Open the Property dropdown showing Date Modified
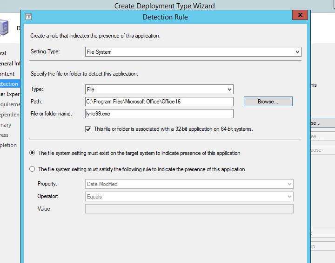 [189, 184]
